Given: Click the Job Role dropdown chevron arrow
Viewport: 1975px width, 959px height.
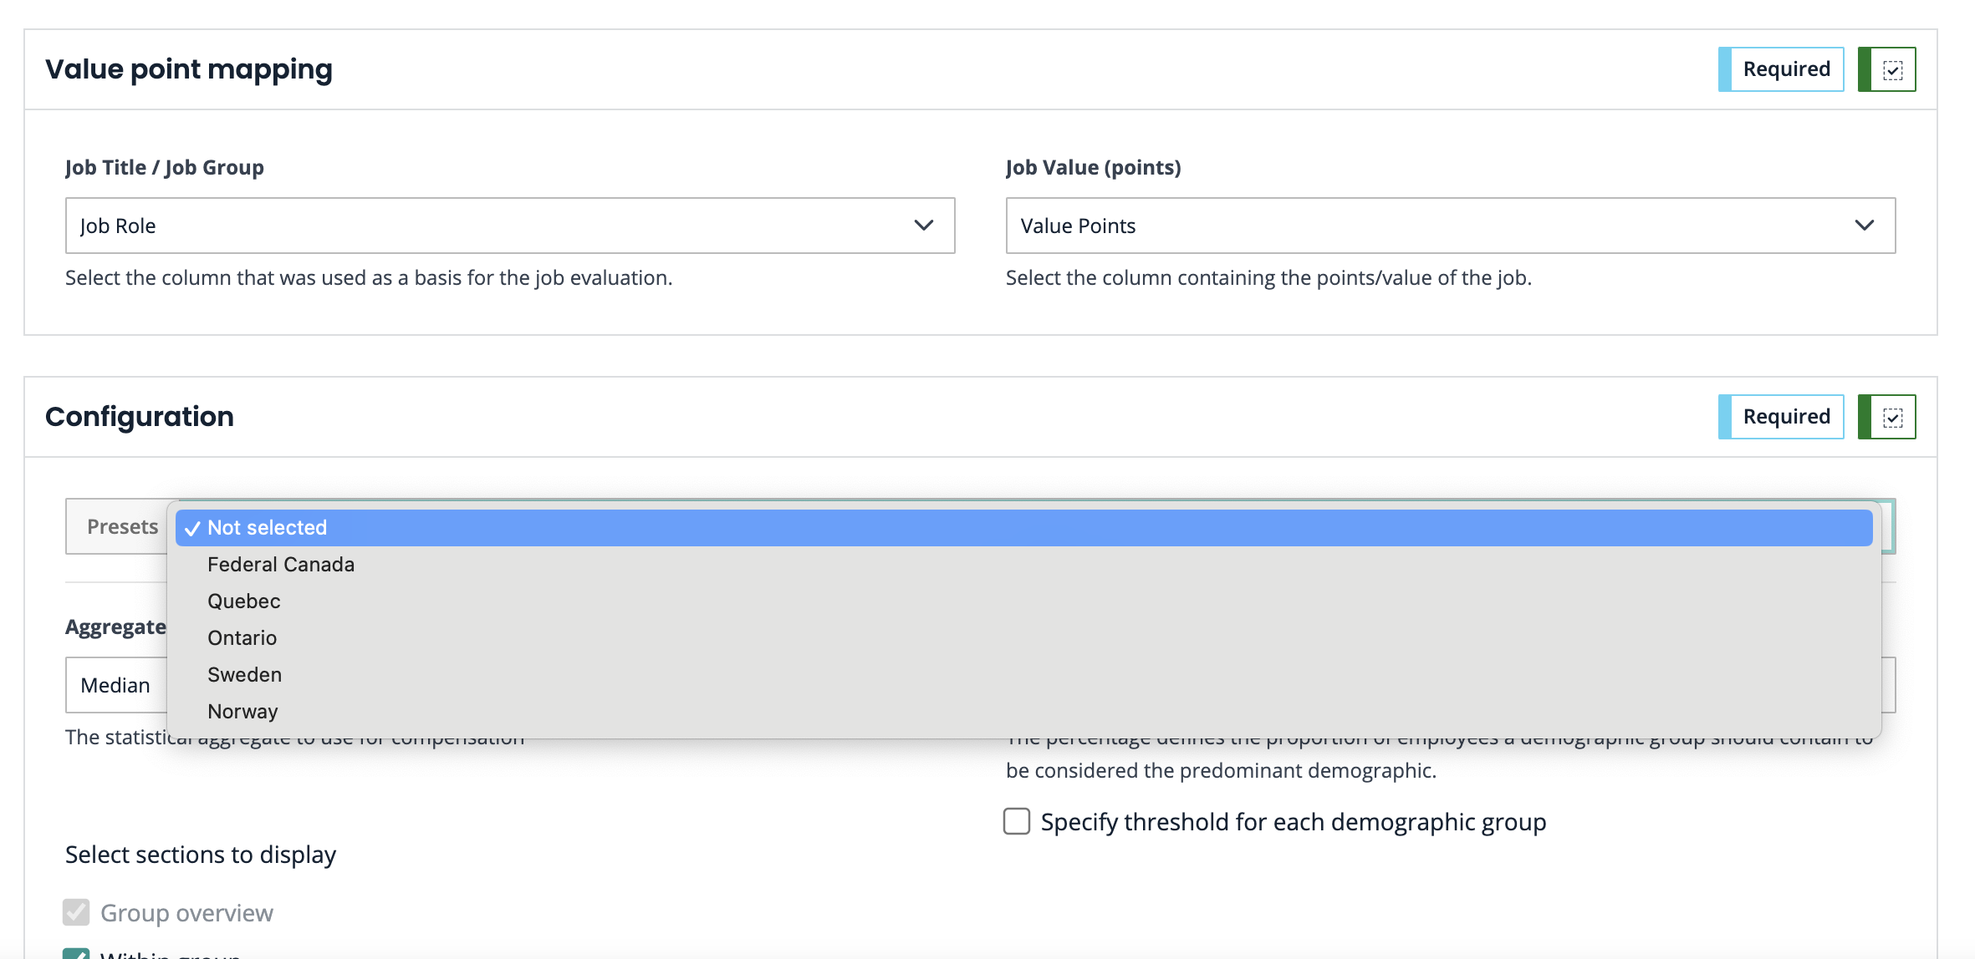Looking at the screenshot, I should pyautogui.click(x=923, y=226).
